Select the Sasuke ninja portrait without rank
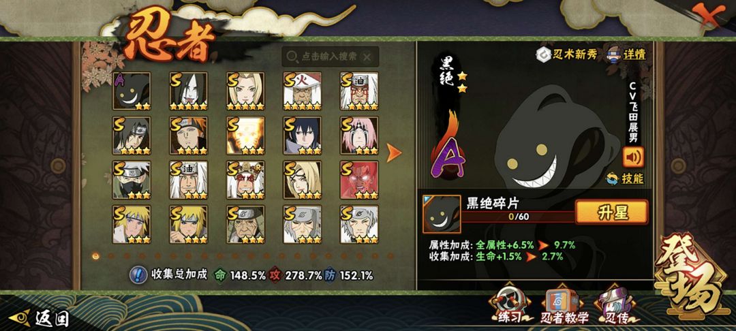Image resolution: width=736 pixels, height=331 pixels. click(x=303, y=136)
